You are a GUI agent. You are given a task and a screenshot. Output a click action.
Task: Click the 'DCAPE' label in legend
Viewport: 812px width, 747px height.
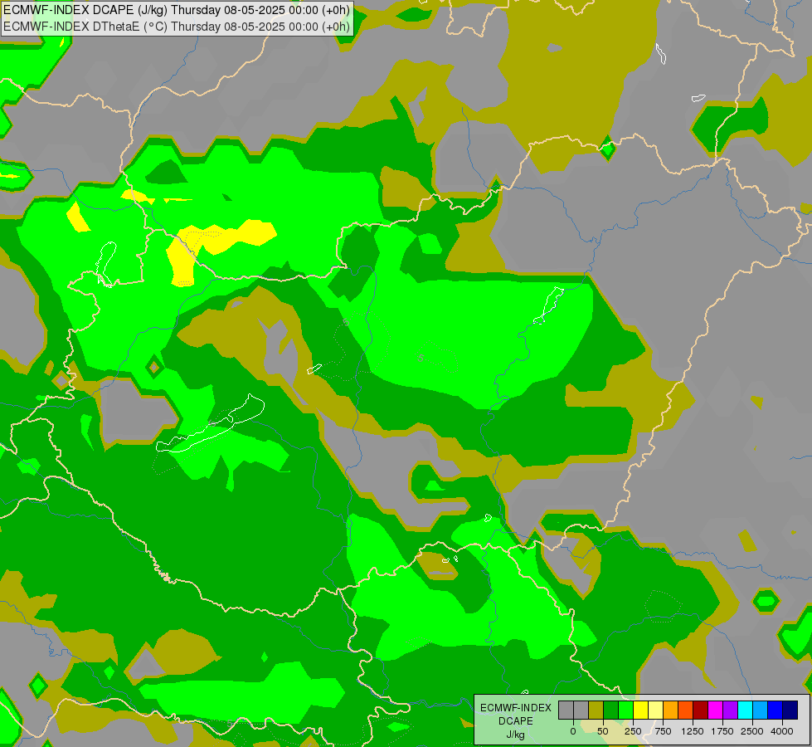[516, 721]
